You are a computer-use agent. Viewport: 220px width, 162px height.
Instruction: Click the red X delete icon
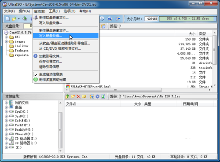pyautogui.click(x=79, y=96)
